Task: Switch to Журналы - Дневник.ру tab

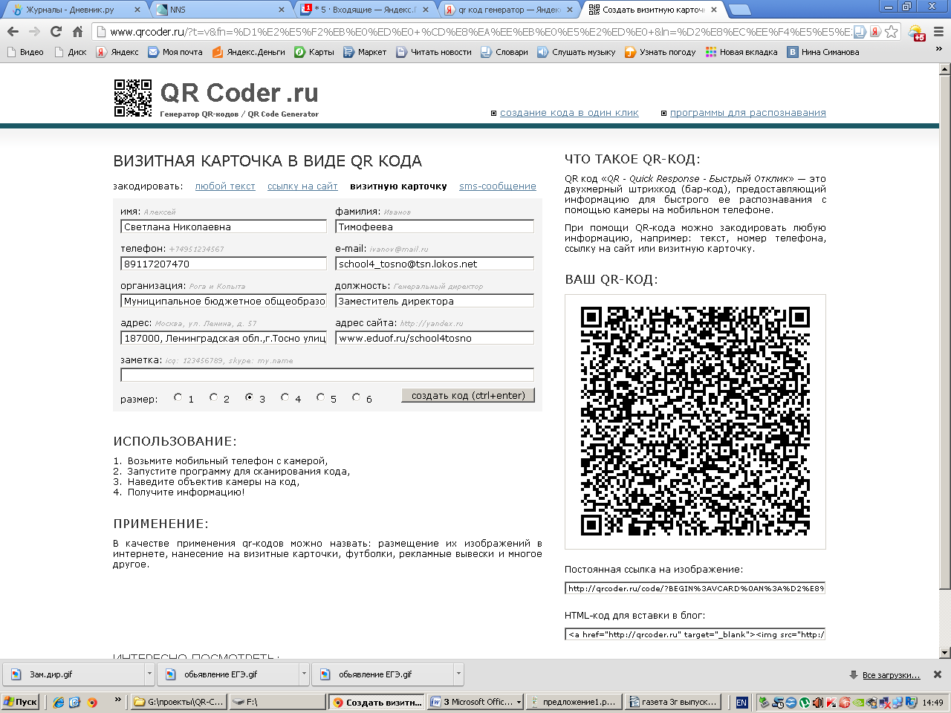Action: pos(75,10)
